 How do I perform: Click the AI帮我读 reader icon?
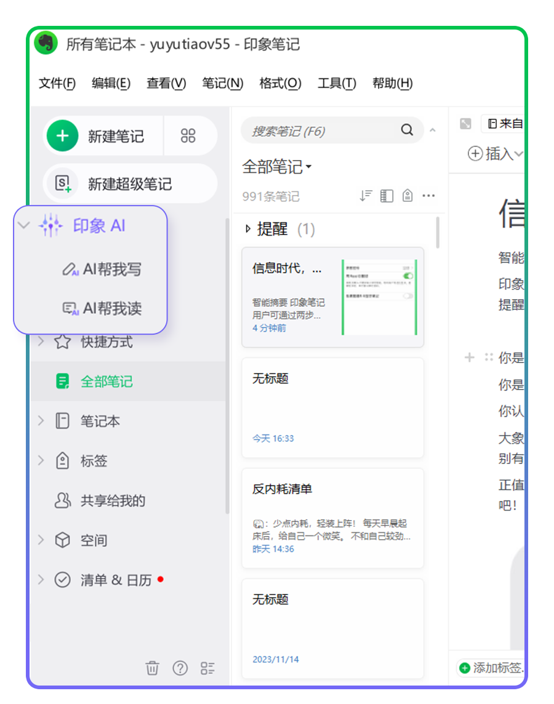70,308
